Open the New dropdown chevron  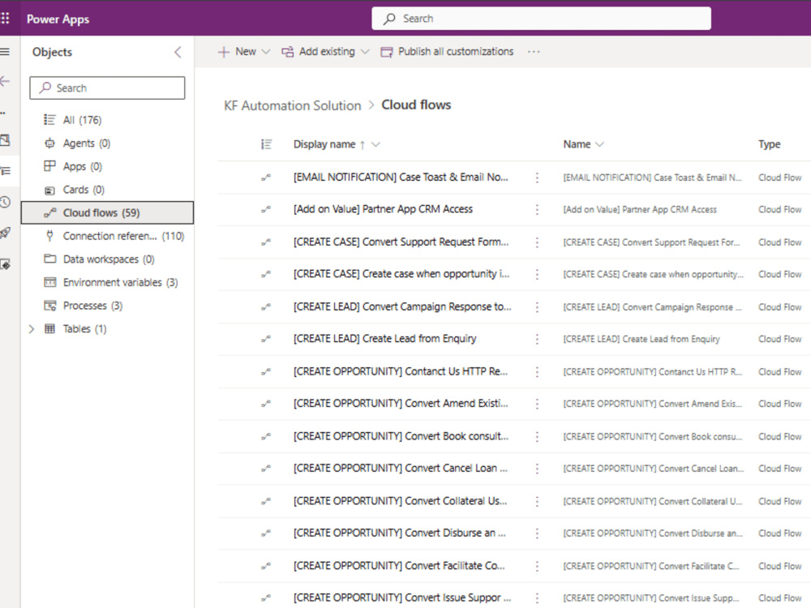point(266,52)
